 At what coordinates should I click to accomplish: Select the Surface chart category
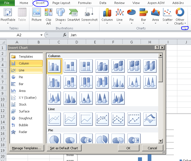26,111
